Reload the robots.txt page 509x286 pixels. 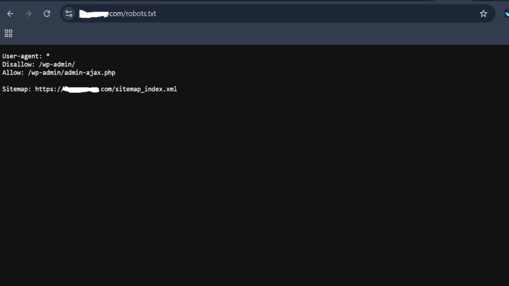coord(47,13)
